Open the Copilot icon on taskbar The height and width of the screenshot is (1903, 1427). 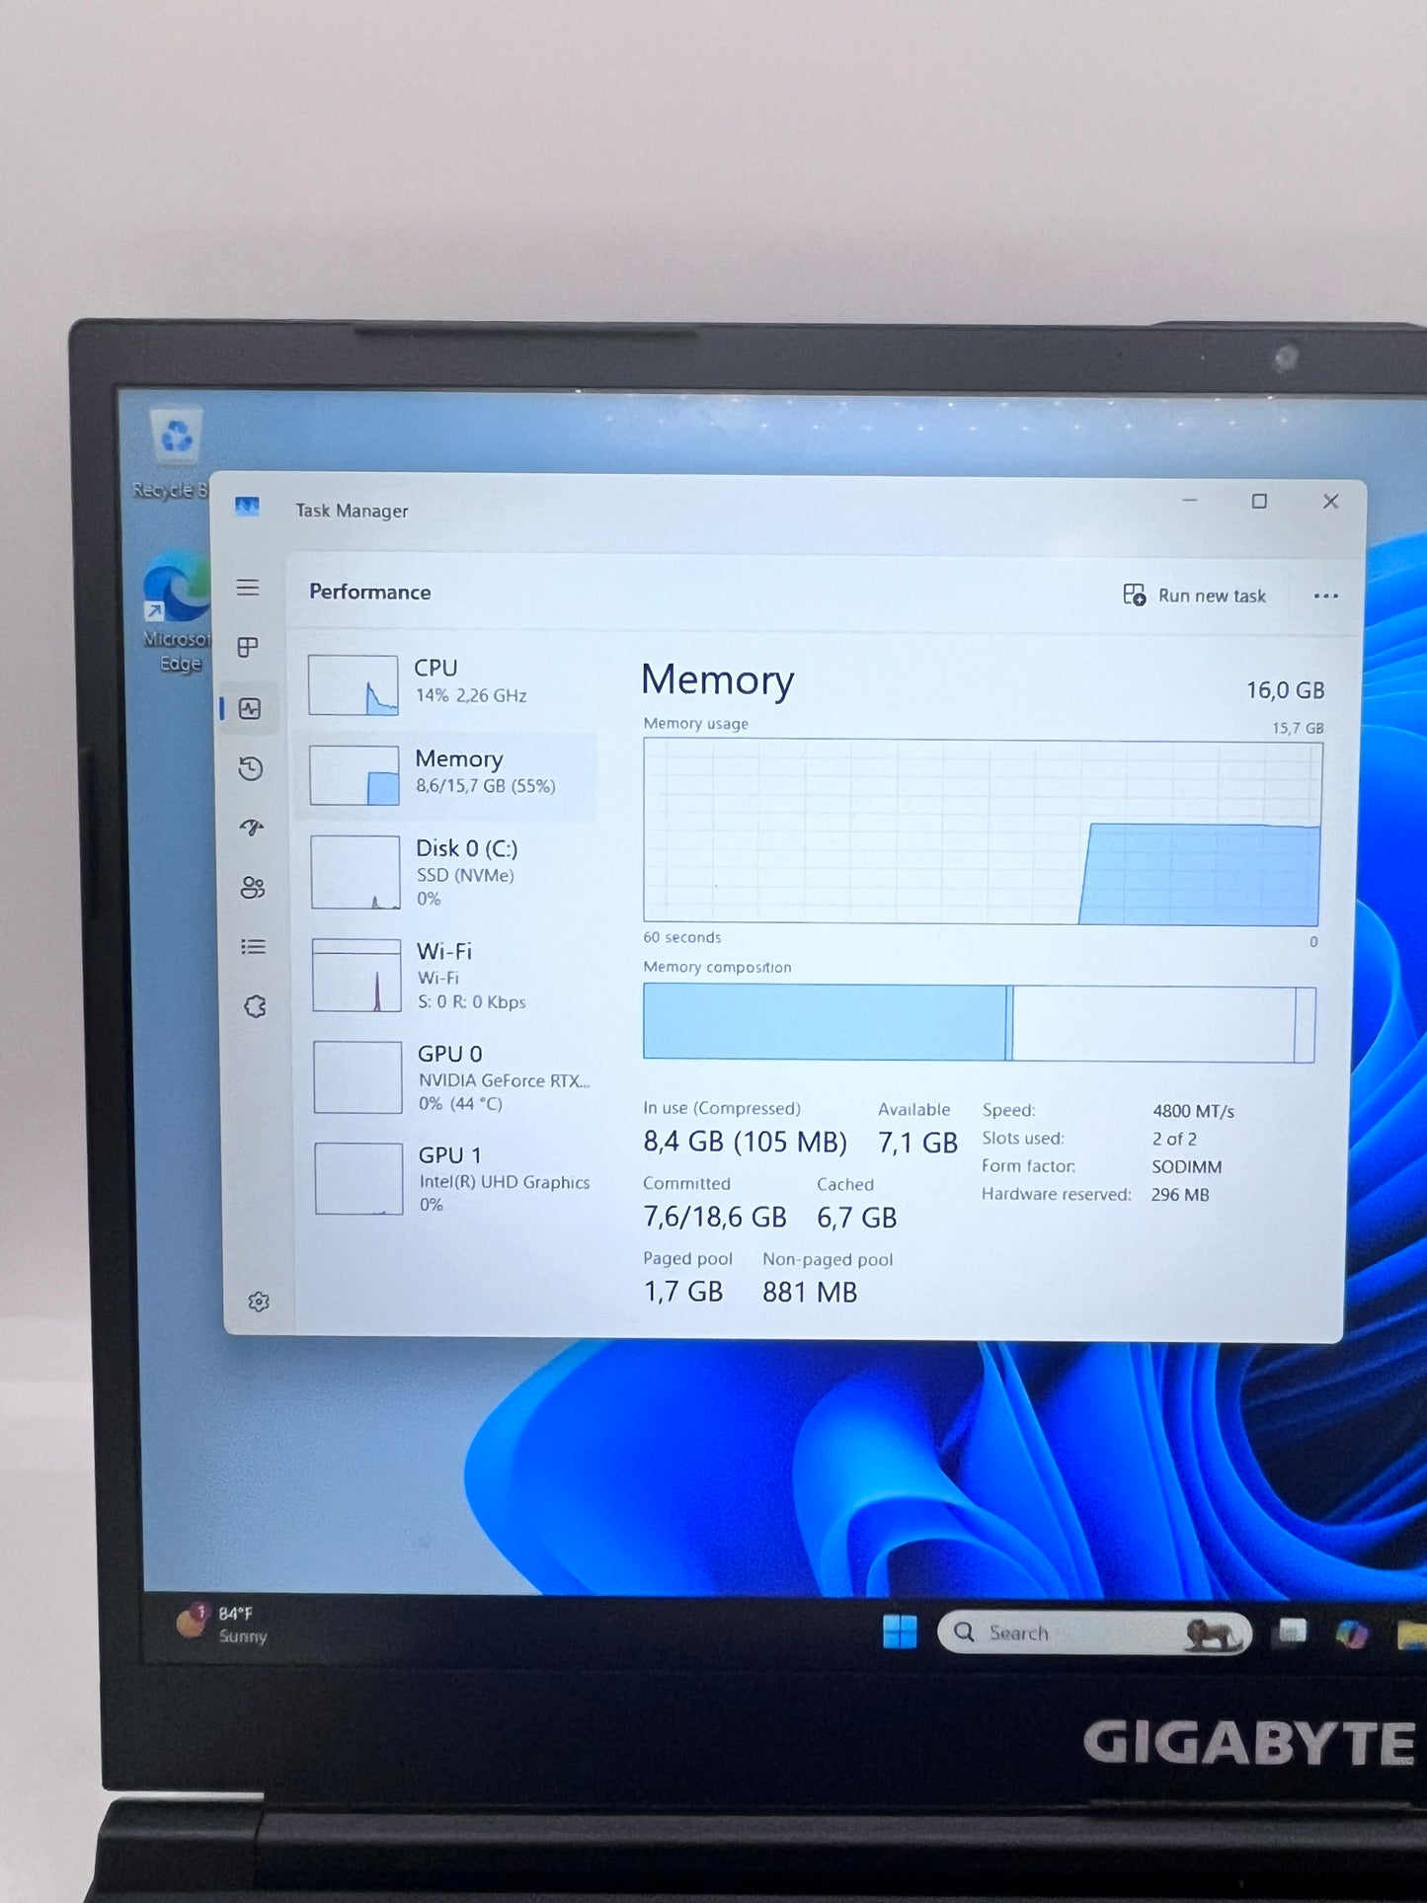point(1351,1633)
